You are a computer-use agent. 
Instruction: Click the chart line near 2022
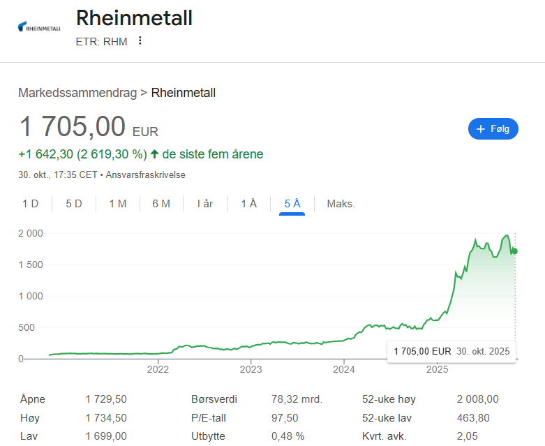tap(159, 353)
